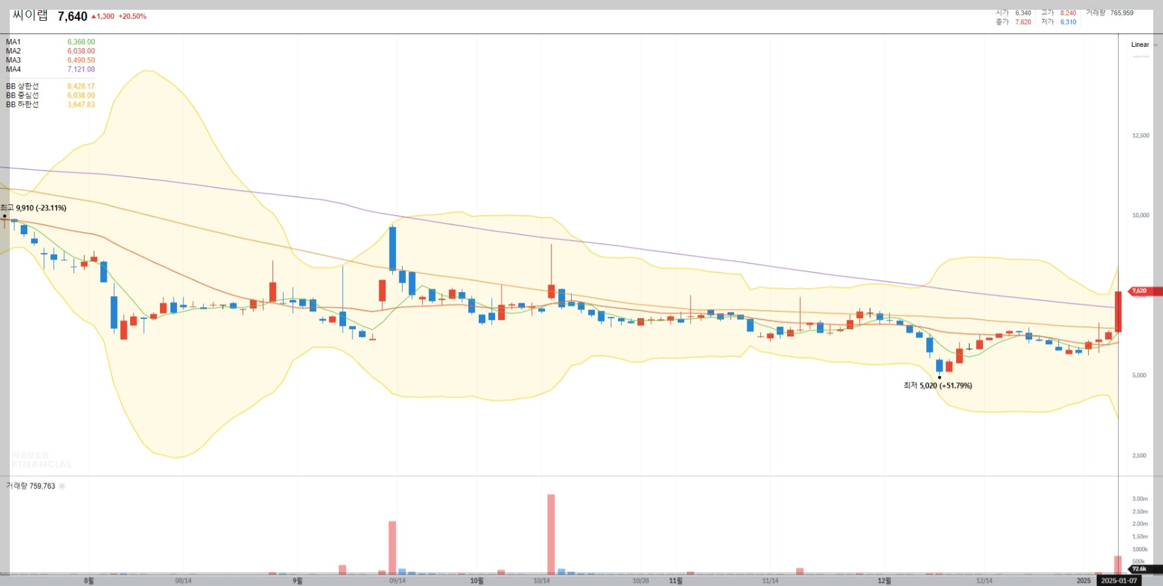This screenshot has width=1163, height=586.
Task: Click the 종가 7,620 close price value
Action: pyautogui.click(x=1023, y=22)
